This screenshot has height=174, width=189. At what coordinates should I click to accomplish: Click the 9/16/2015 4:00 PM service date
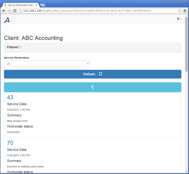coord(18,156)
